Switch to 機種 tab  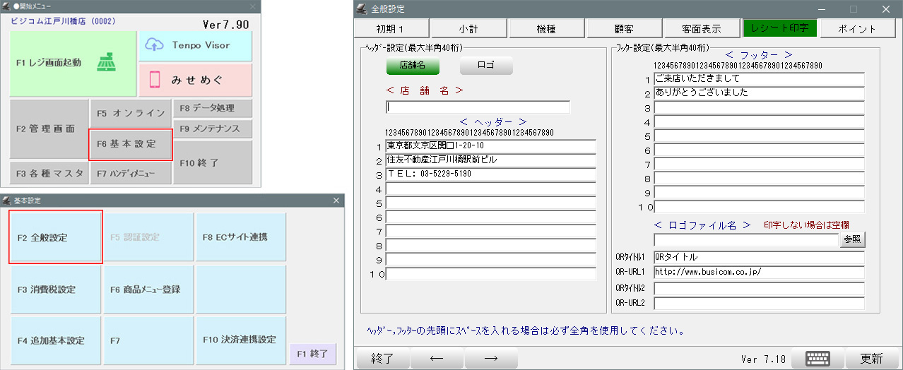[x=546, y=29]
